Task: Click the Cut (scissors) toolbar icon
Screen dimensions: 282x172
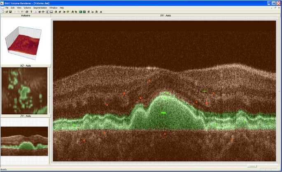Action: point(15,12)
